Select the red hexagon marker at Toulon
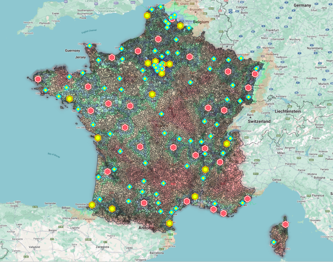The width and height of the screenshot is (333, 262). (x=223, y=213)
